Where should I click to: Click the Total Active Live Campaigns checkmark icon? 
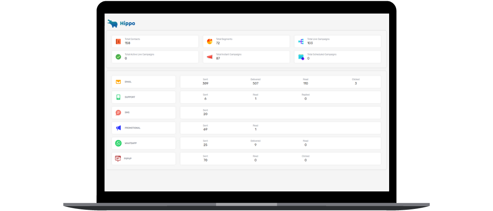click(118, 57)
